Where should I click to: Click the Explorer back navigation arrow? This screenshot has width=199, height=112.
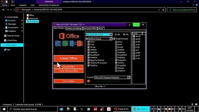click(3, 10)
